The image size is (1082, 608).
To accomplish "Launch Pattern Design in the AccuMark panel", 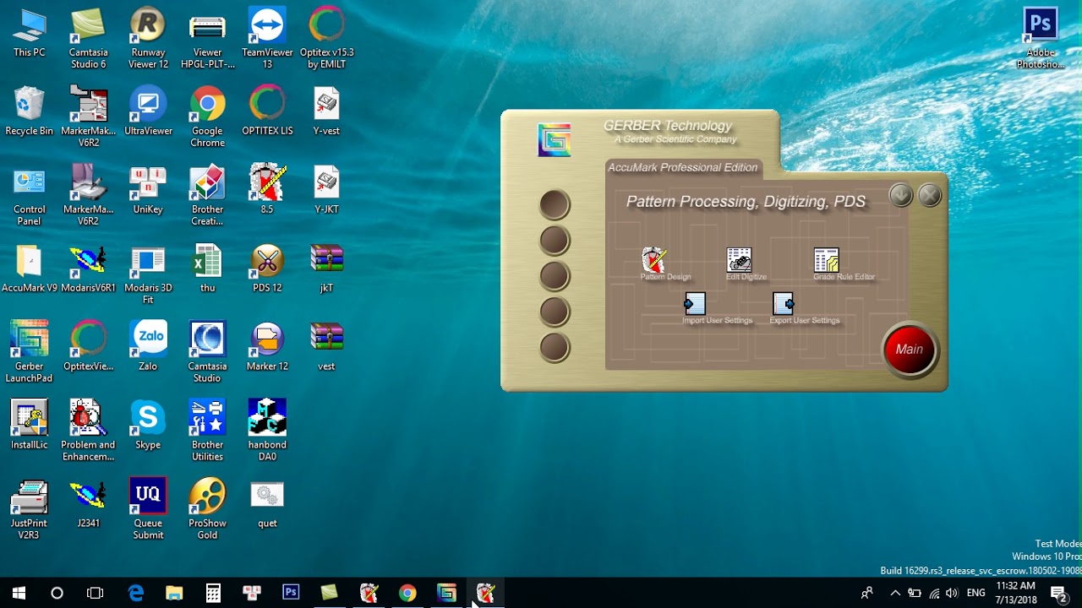I will tap(655, 259).
